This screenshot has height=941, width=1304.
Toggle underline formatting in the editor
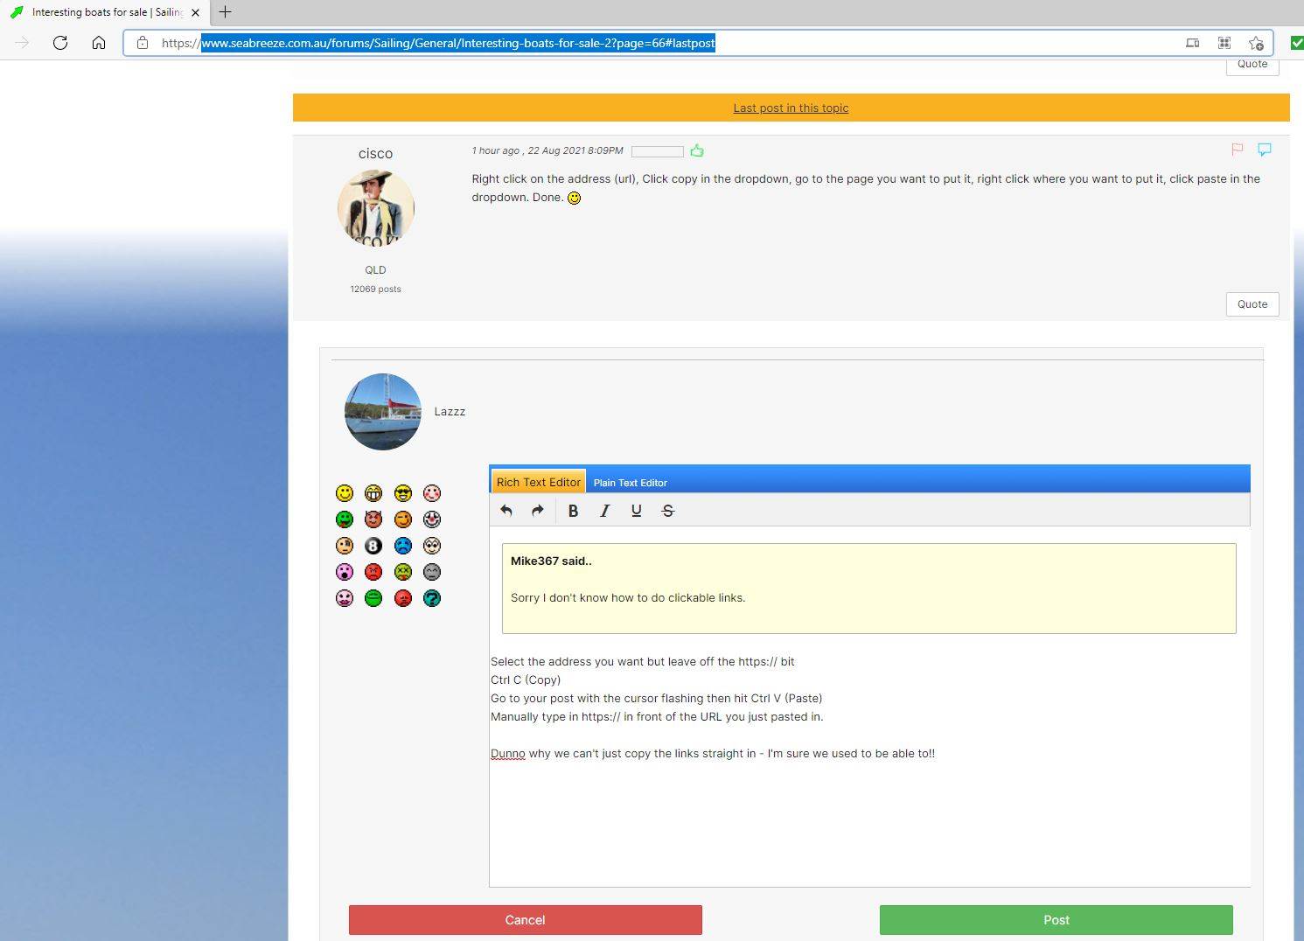(636, 511)
